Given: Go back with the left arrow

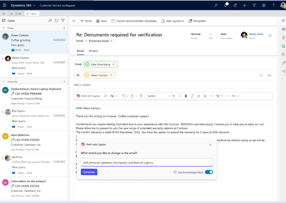Looking at the screenshot, I should [x=74, y=21].
